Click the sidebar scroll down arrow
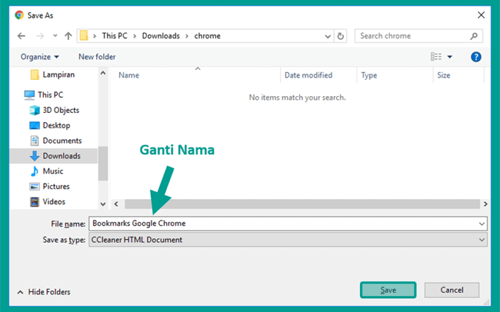Image resolution: width=500 pixels, height=312 pixels. (x=102, y=204)
